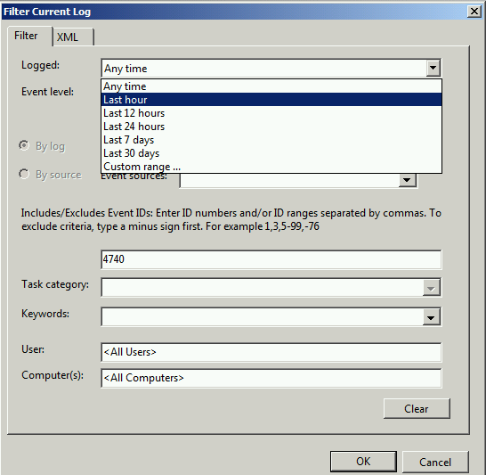Viewport: 486px width, 475px height.
Task: Switch to the Filter tab
Action: tap(30, 36)
